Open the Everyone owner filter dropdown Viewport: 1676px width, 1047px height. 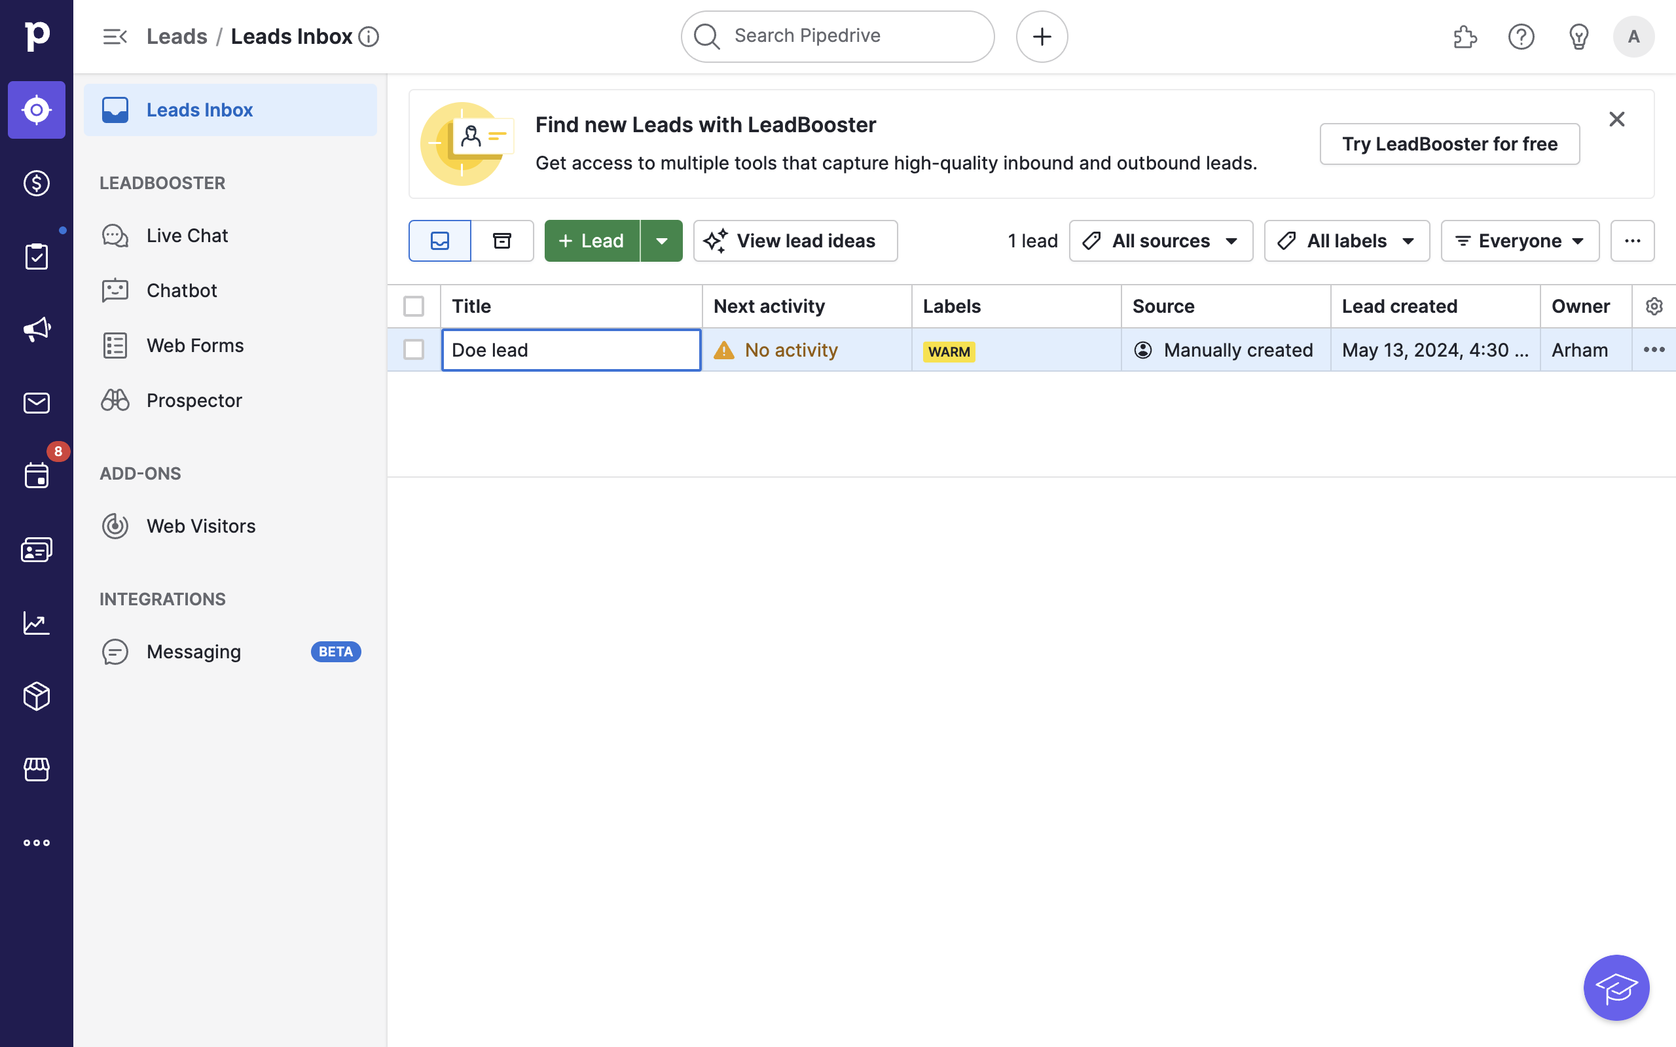pos(1520,241)
